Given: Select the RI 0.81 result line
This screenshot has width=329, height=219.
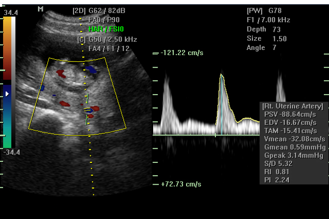Looking at the screenshot, I should tap(273, 172).
